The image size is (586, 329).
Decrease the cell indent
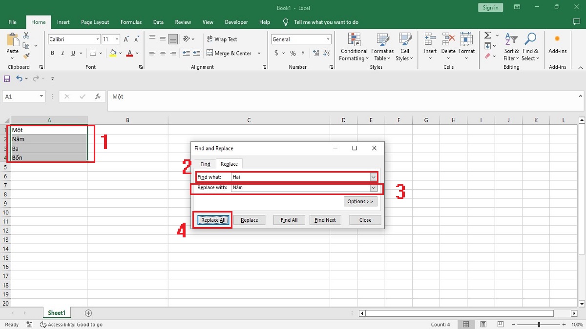tap(186, 53)
